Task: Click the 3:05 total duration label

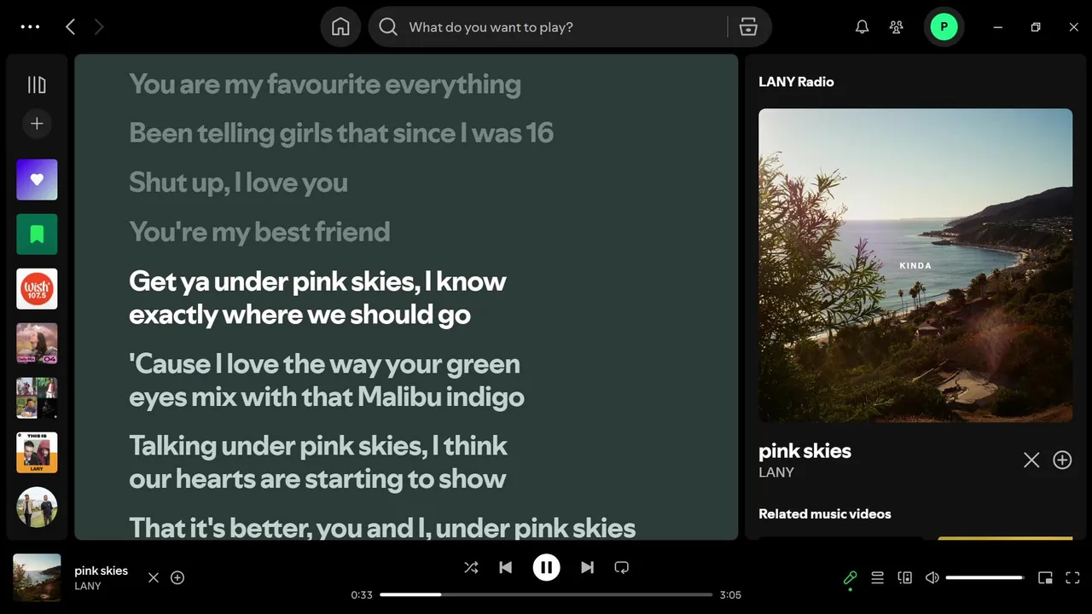Action: pyautogui.click(x=730, y=594)
